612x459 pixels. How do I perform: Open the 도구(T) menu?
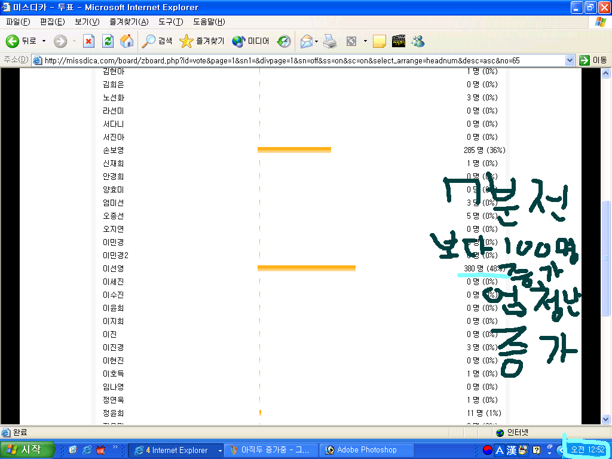tap(170, 22)
